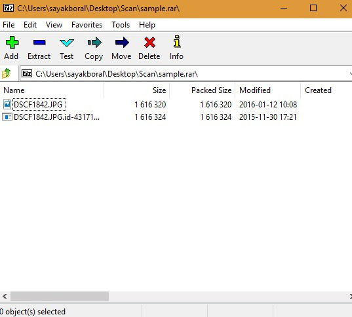Screen dimensions: 352x317
Task: Click the green Add plus icon
Action: (12, 42)
